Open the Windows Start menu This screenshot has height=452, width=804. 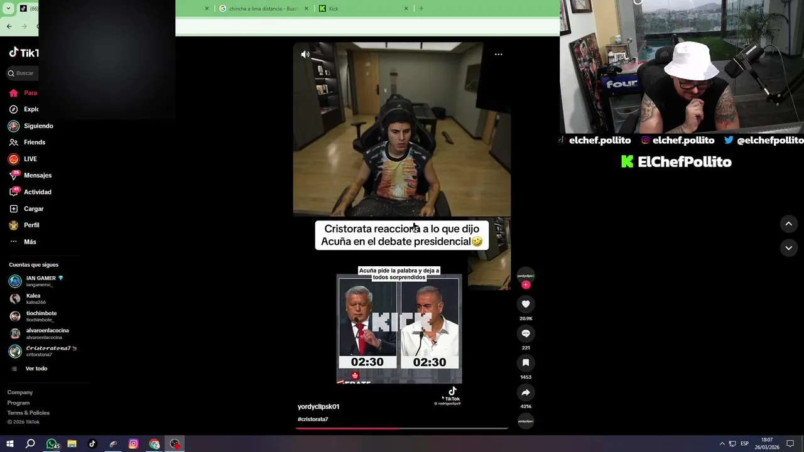tap(10, 444)
